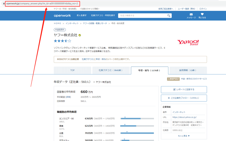Open messages envelope icon
The image size is (226, 141).
(191, 14)
